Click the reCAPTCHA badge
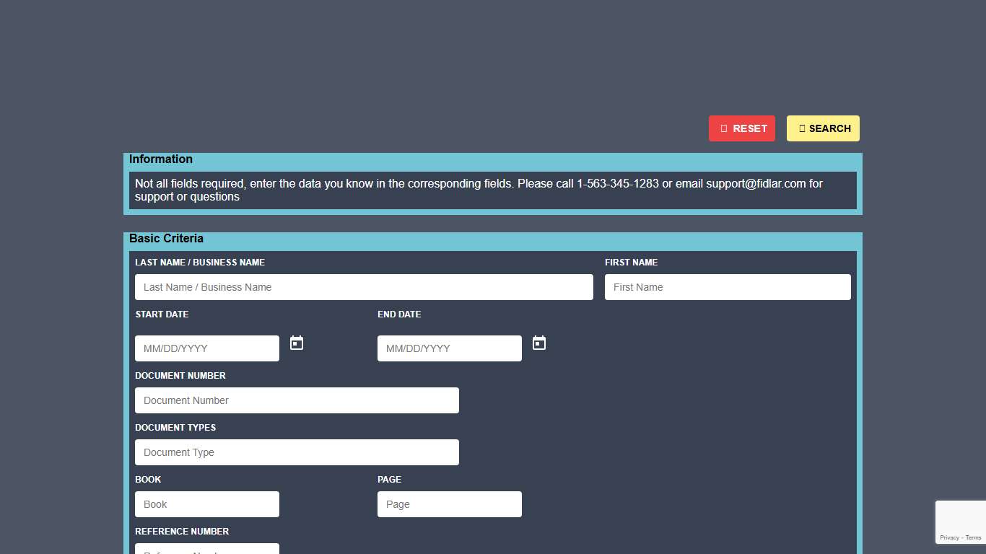 point(960,516)
